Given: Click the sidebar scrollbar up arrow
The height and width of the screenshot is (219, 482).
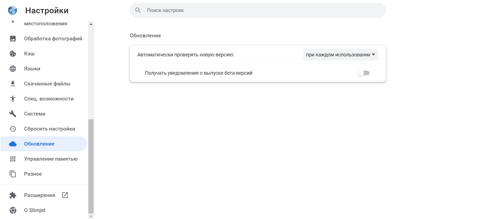Looking at the screenshot, I should point(91,24).
